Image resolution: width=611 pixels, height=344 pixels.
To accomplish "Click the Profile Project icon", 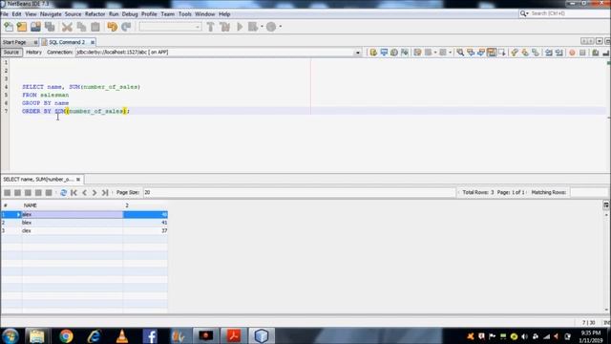I will 271,27.
